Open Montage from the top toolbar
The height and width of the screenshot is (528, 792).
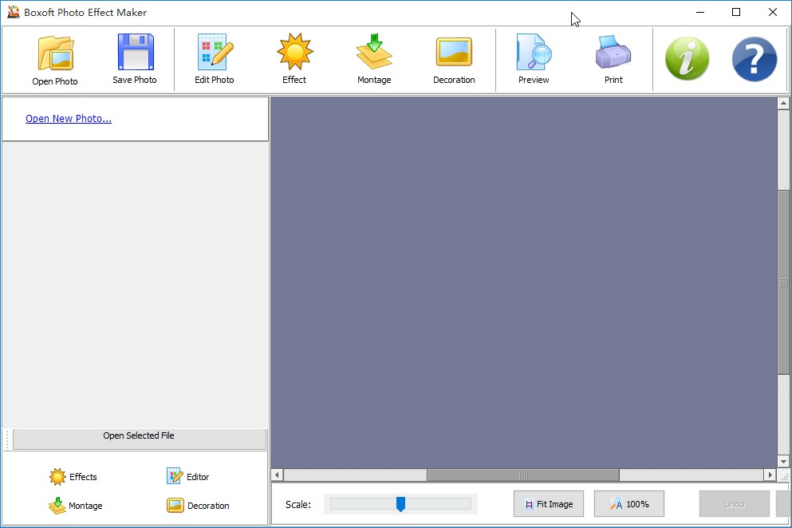tap(374, 59)
